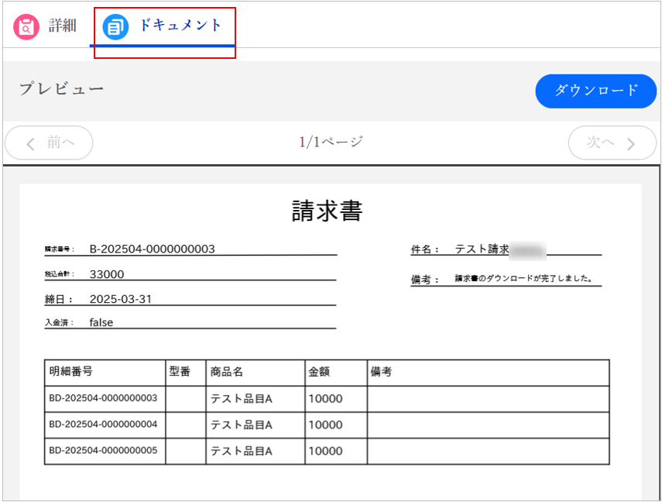Select the ドキュメント tab label

tap(180, 26)
